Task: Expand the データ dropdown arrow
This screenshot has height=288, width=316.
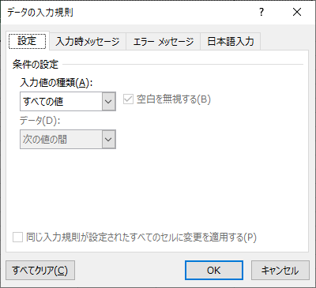Action: (108, 139)
